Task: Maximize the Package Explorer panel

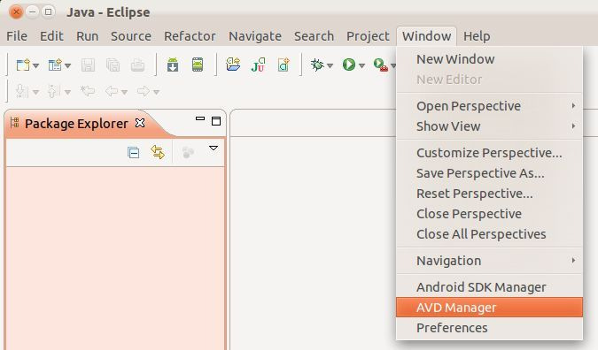Action: point(216,121)
